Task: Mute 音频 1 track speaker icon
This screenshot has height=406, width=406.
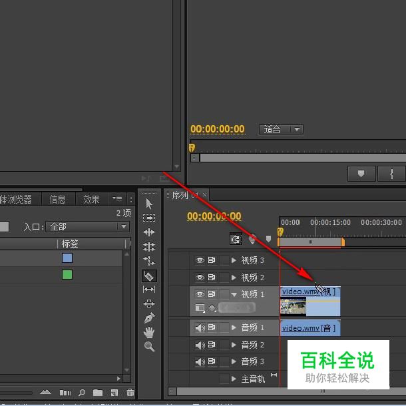Action: point(200,328)
